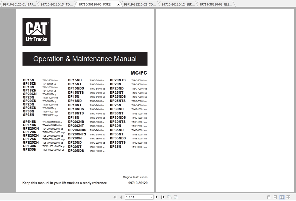This screenshot has width=296, height=201.
Task: Click the DP15ND model name
Action: [75, 80]
